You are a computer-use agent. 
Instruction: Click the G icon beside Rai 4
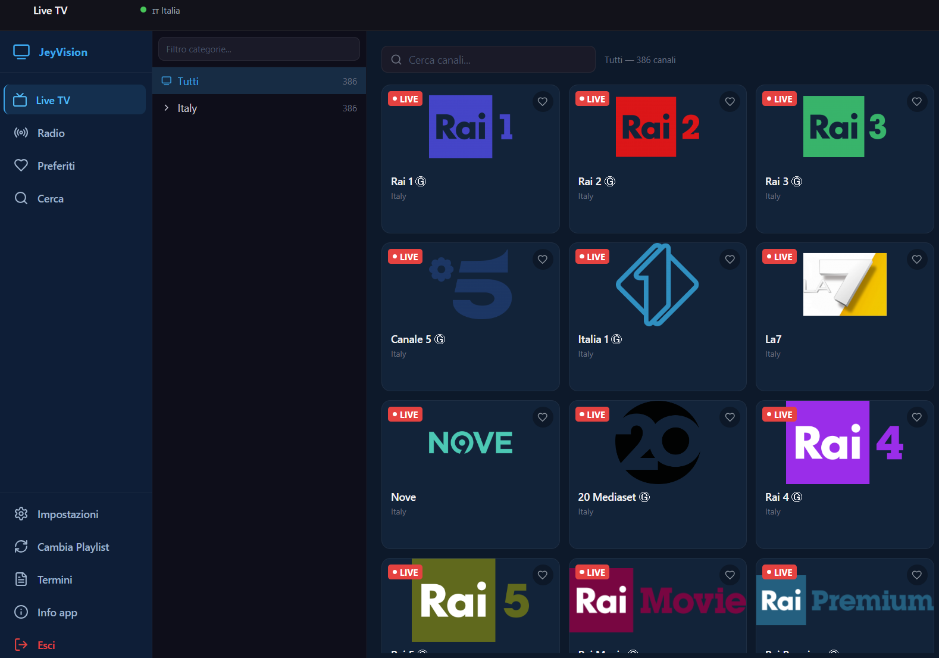point(797,497)
